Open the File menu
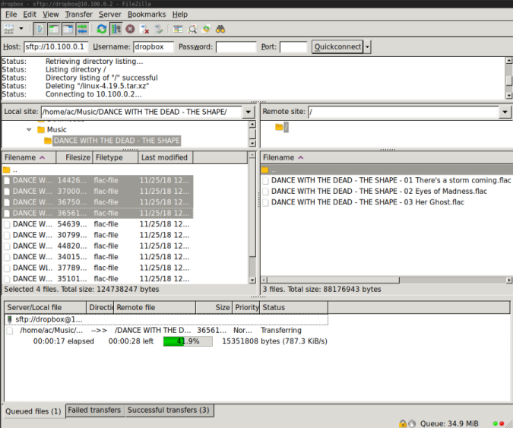Viewport: 513px width, 428px height. [x=11, y=14]
